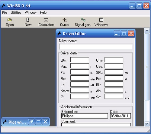The width and height of the screenshot is (151, 134).
Task: Close the DriverEditor window
Action: point(131,33)
